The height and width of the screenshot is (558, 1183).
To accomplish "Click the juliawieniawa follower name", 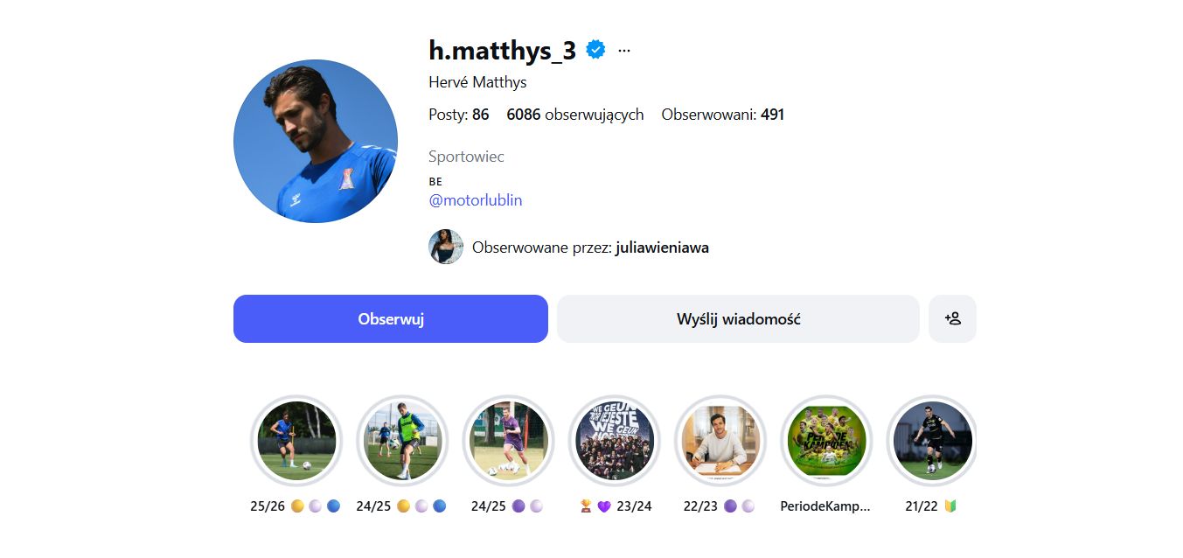I will (662, 248).
